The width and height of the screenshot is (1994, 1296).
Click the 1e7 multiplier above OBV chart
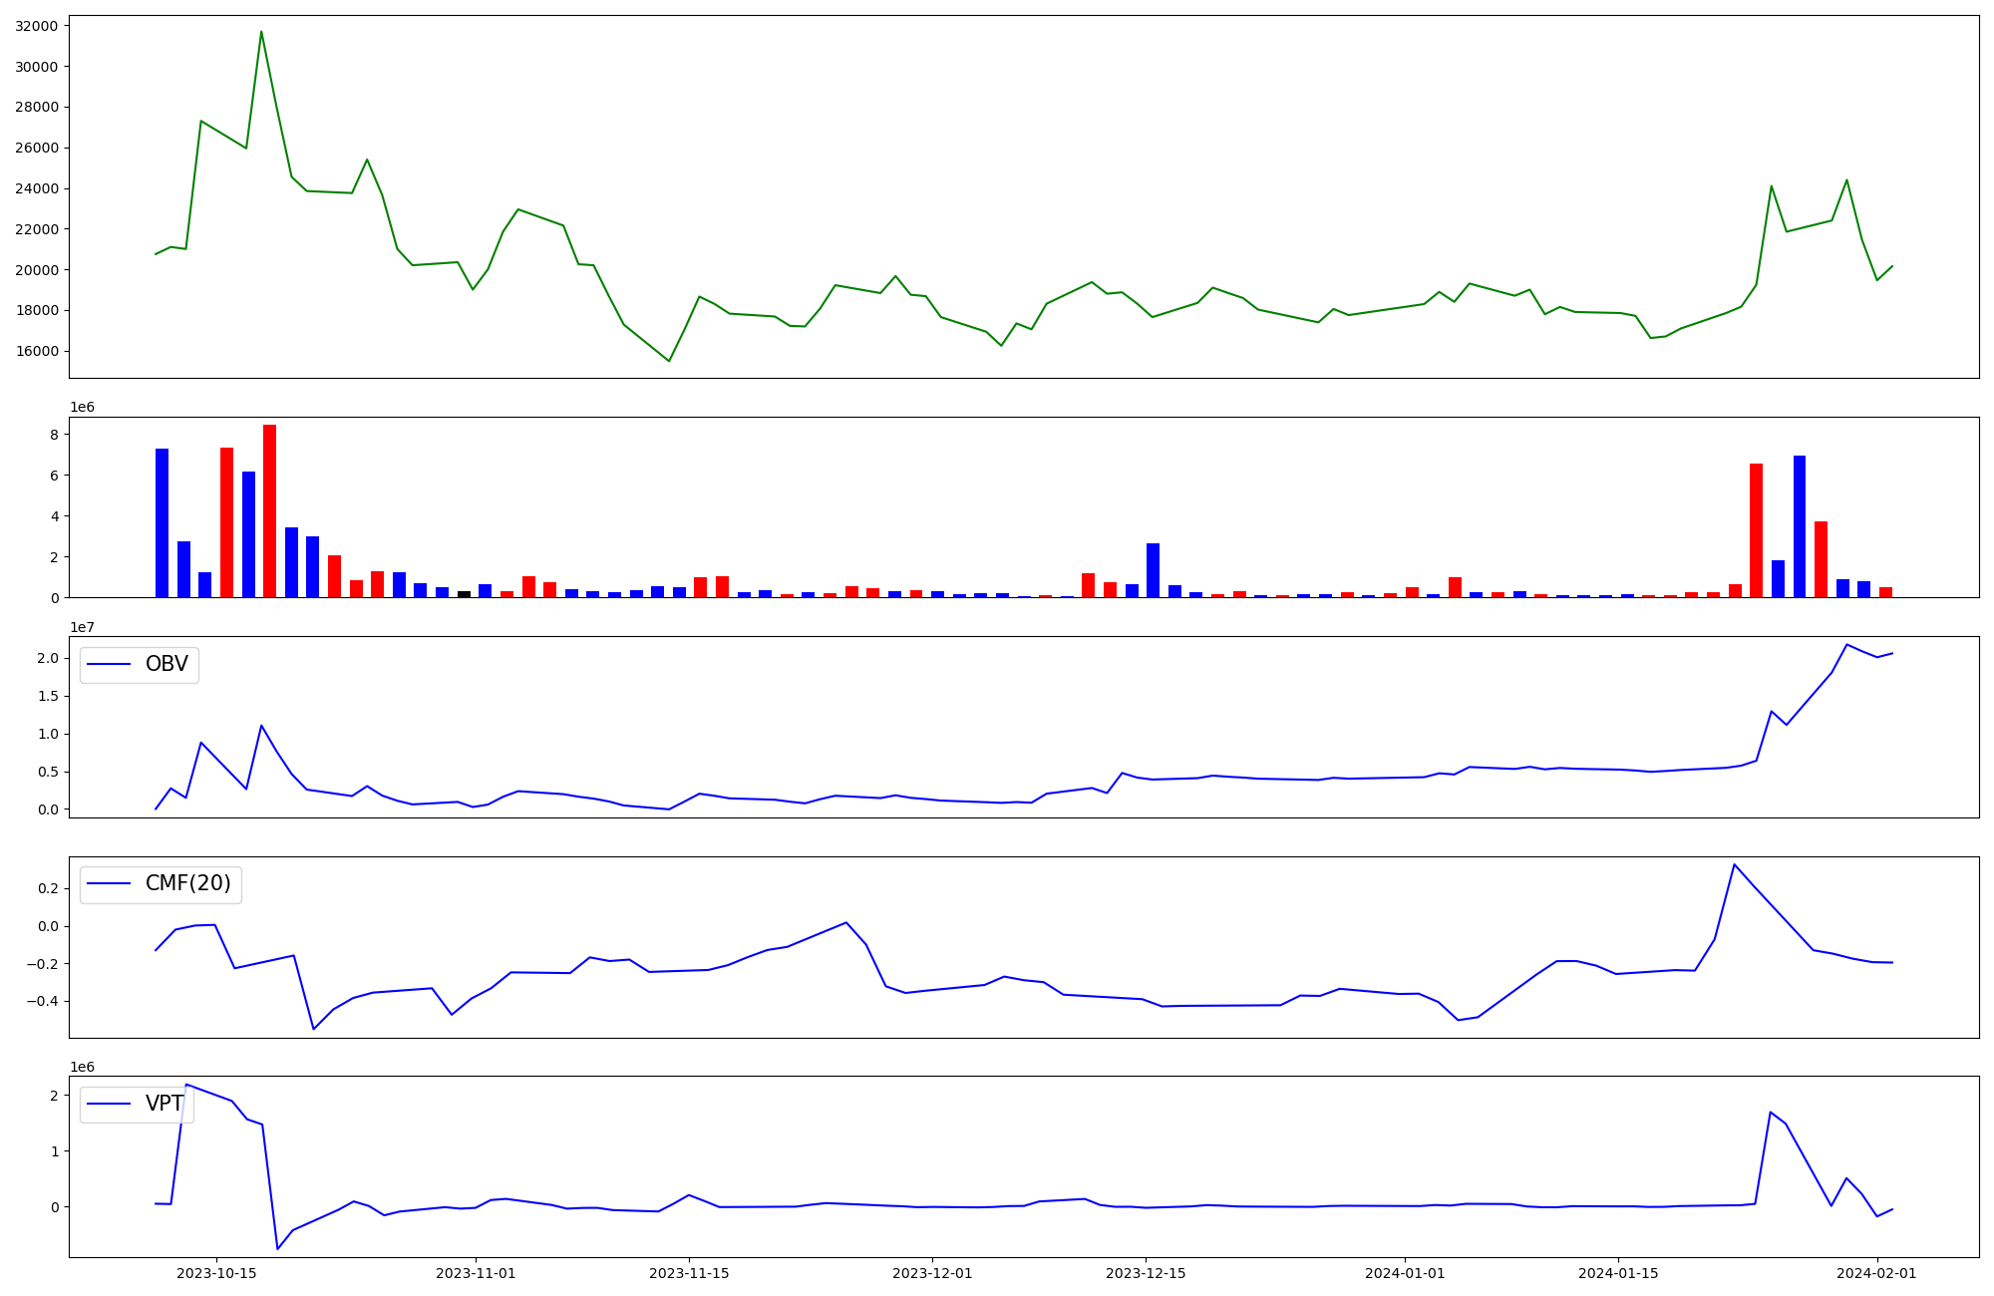tap(82, 627)
